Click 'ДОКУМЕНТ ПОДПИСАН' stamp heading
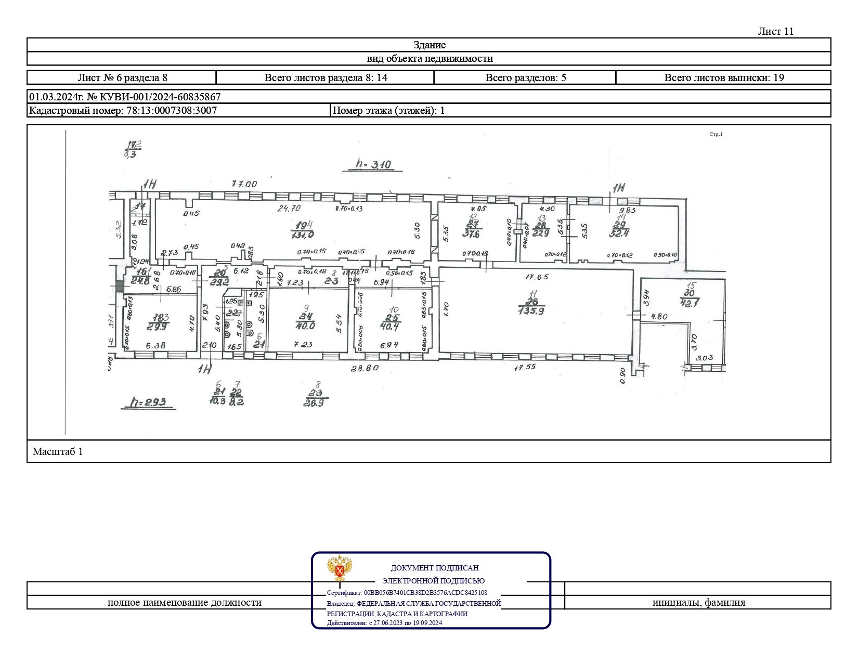This screenshot has width=858, height=663. (x=435, y=568)
